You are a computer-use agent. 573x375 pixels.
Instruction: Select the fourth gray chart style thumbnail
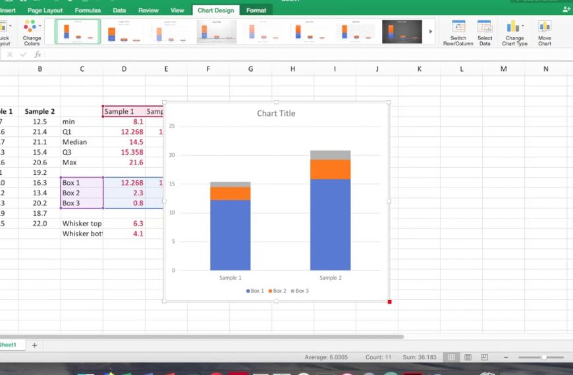216,32
